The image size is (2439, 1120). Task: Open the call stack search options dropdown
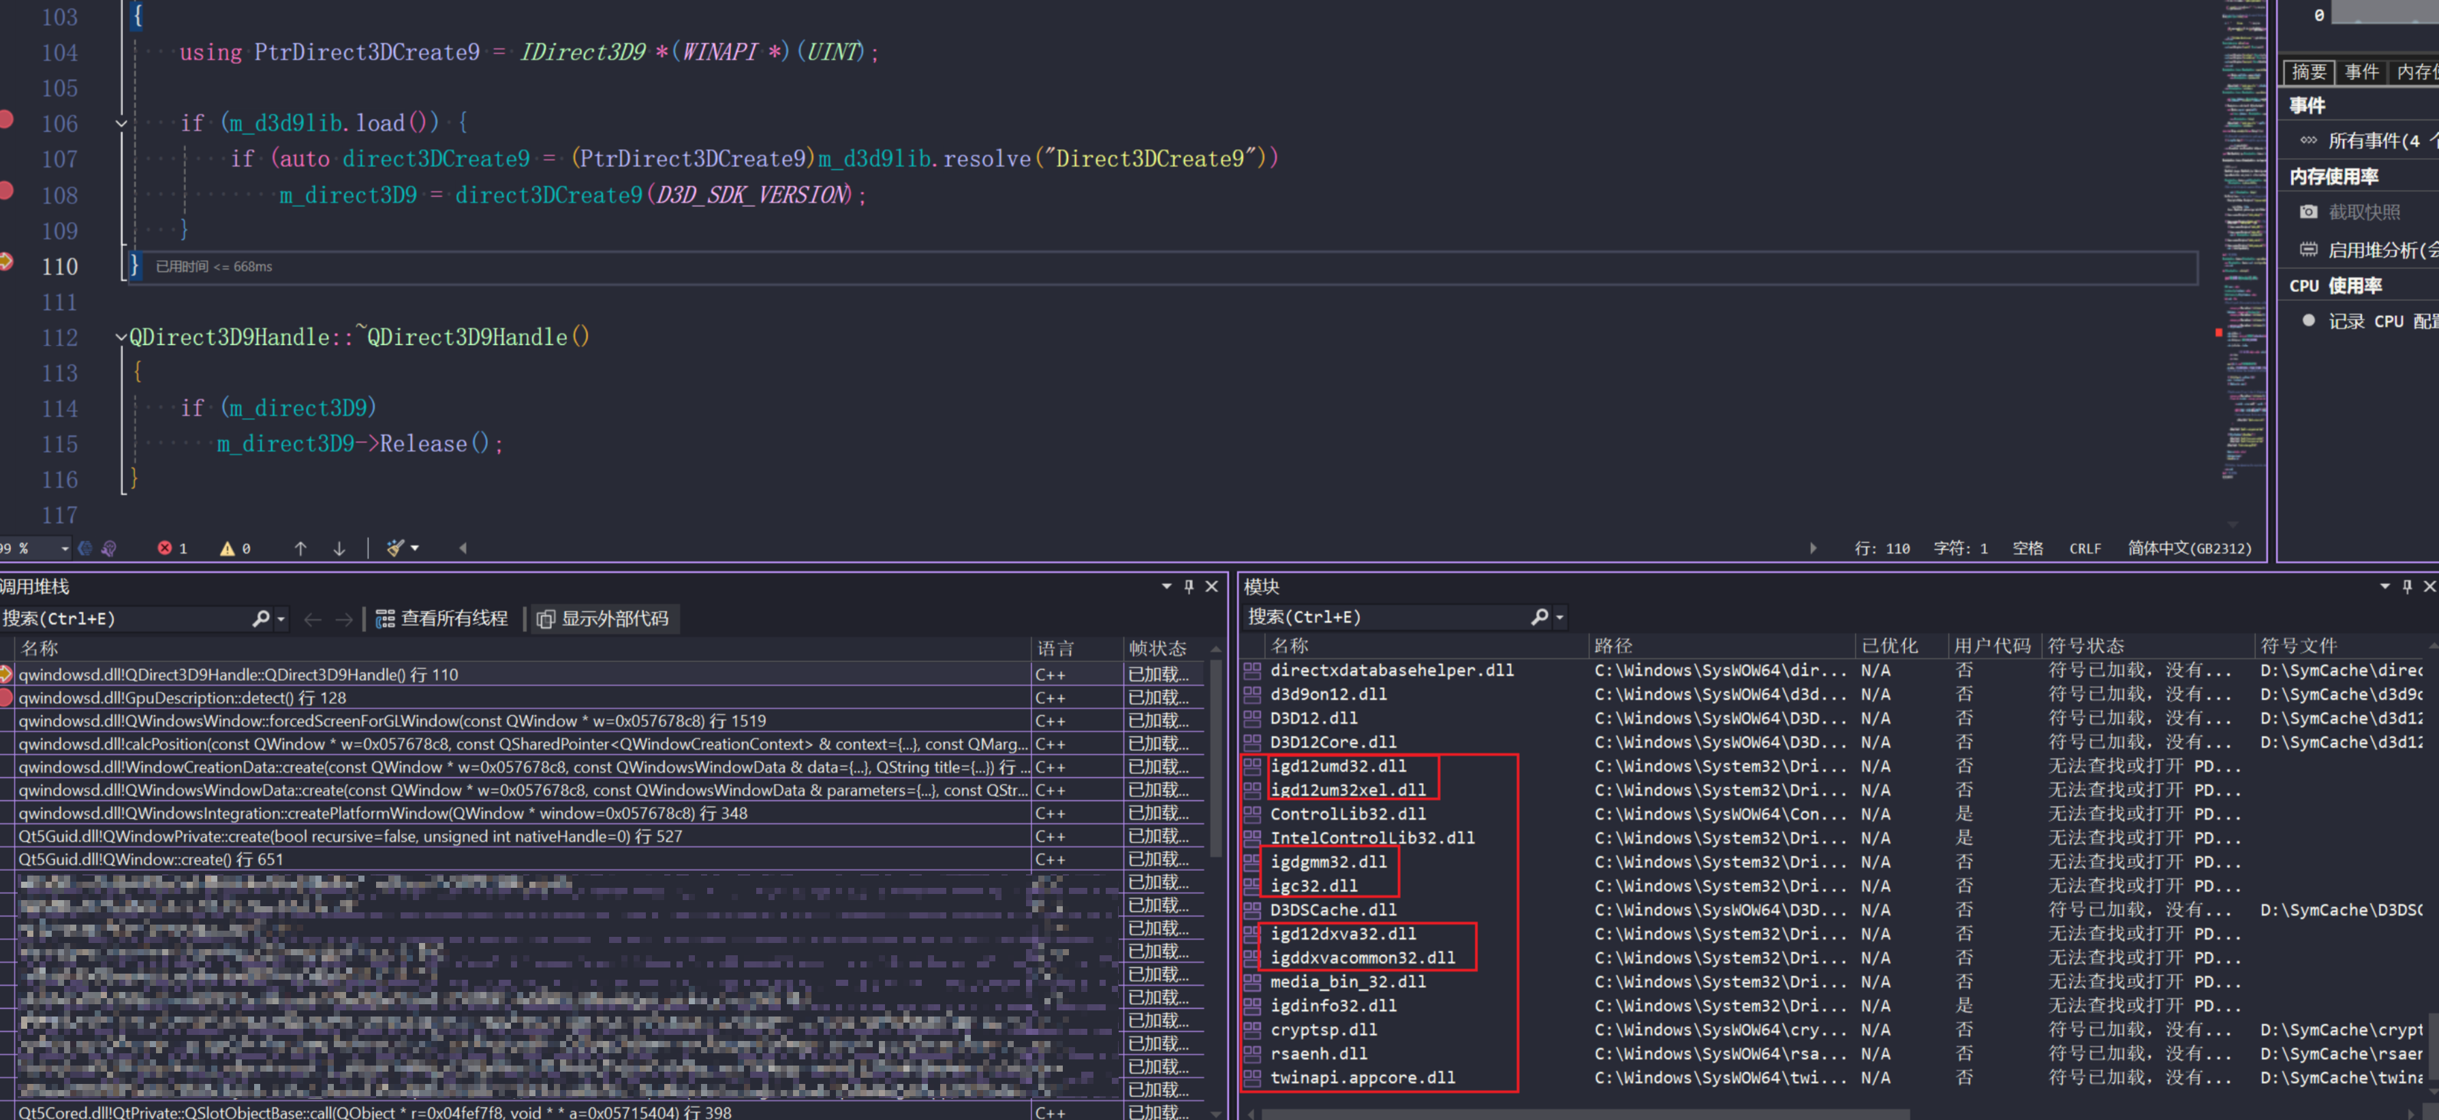280,619
